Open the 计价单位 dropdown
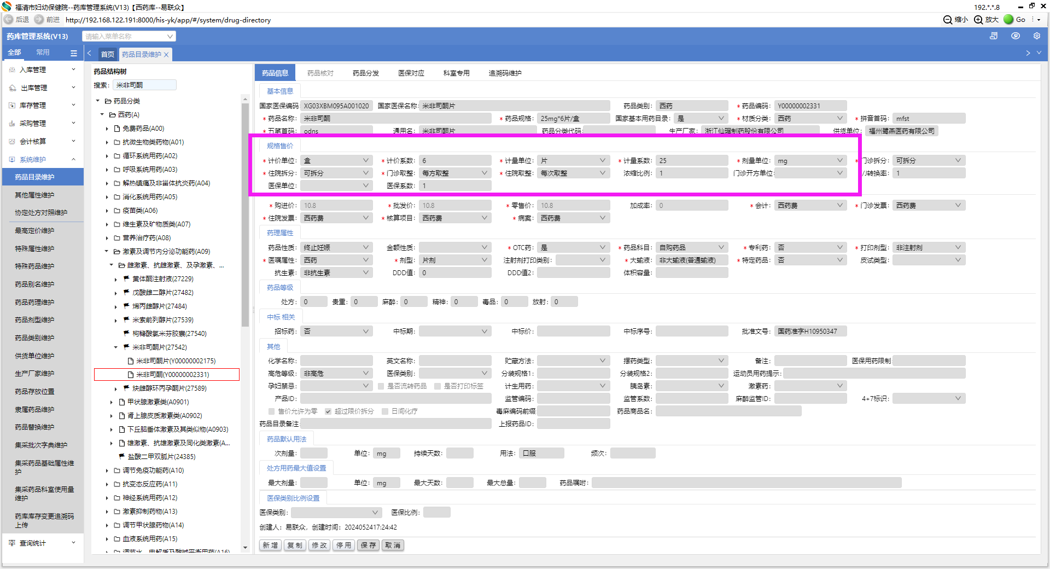Viewport: 1050px width, 569px height. [336, 161]
